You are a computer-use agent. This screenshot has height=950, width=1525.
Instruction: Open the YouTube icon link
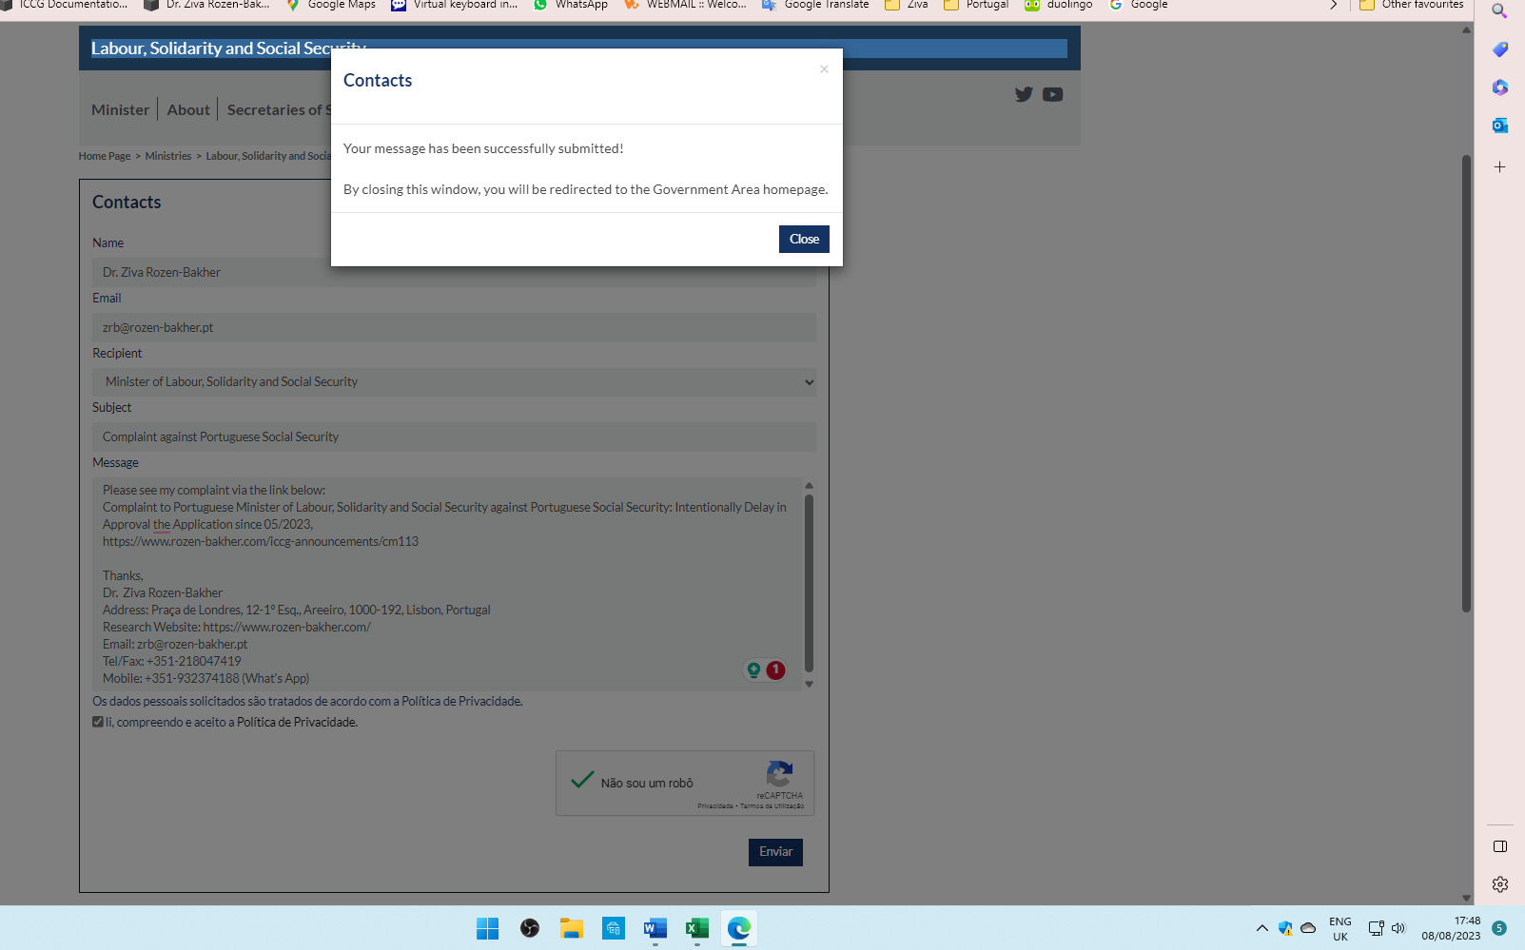click(x=1052, y=94)
